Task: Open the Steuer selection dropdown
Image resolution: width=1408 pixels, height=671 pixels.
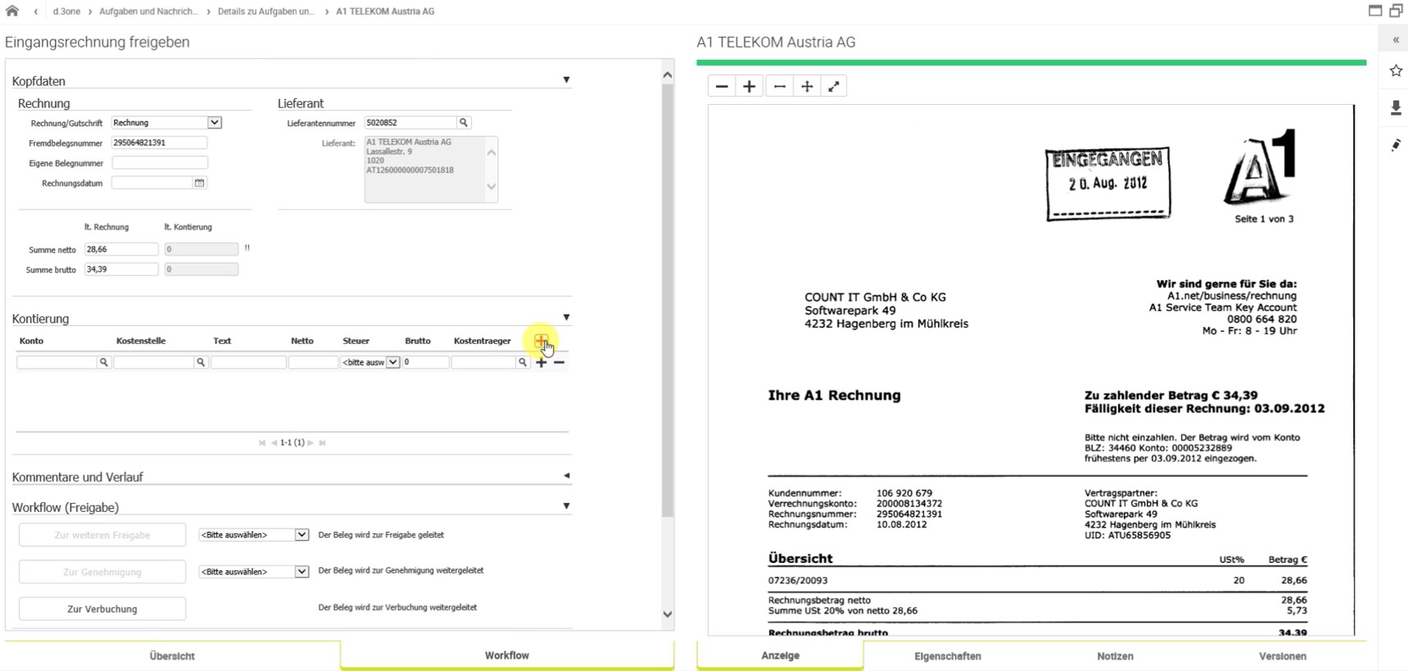Action: [392, 362]
